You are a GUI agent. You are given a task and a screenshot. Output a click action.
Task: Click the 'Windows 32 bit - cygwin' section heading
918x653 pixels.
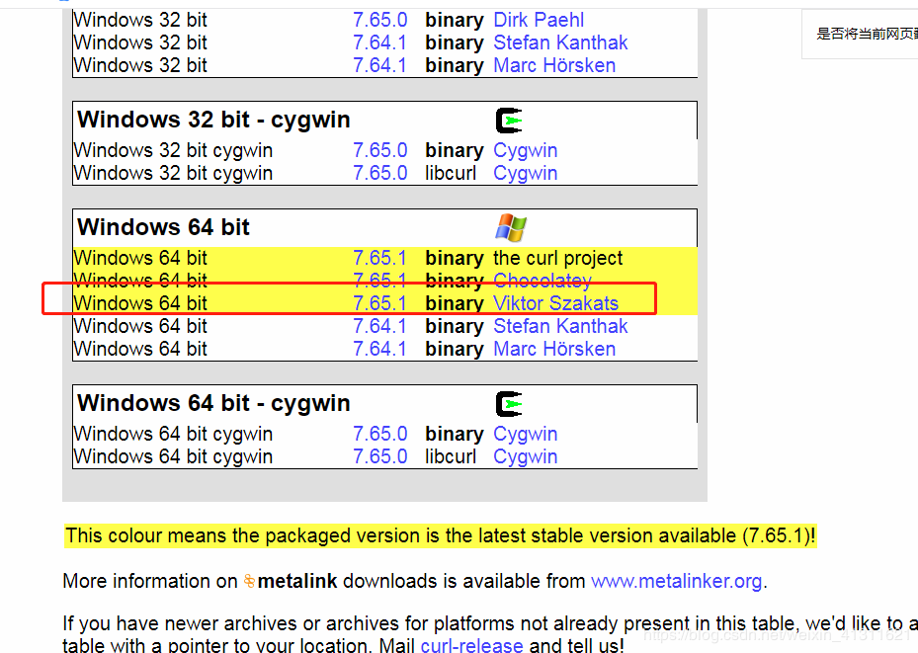click(213, 120)
